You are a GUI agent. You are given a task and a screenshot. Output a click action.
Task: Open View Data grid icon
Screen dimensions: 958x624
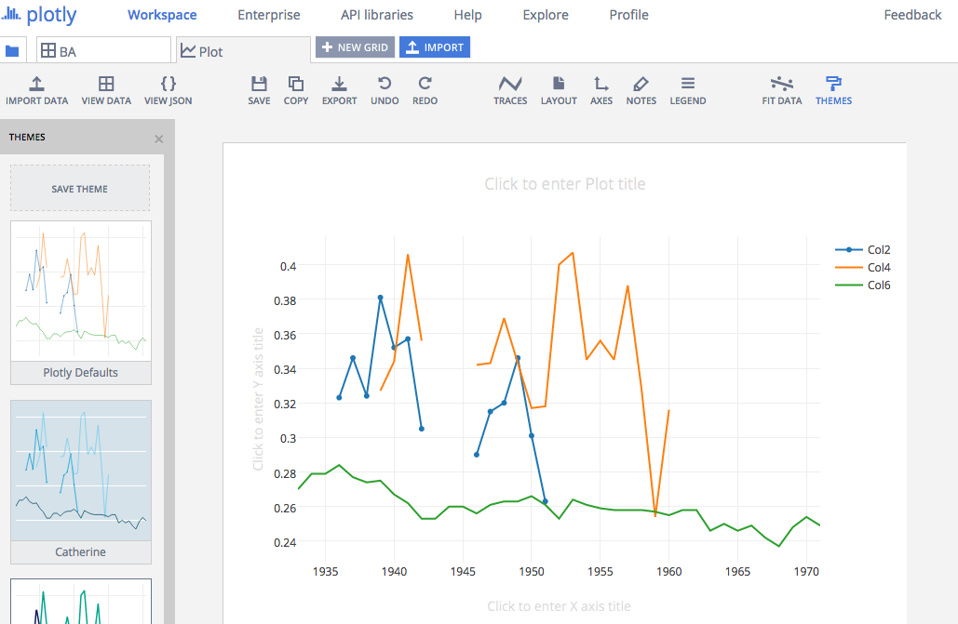pos(106,84)
